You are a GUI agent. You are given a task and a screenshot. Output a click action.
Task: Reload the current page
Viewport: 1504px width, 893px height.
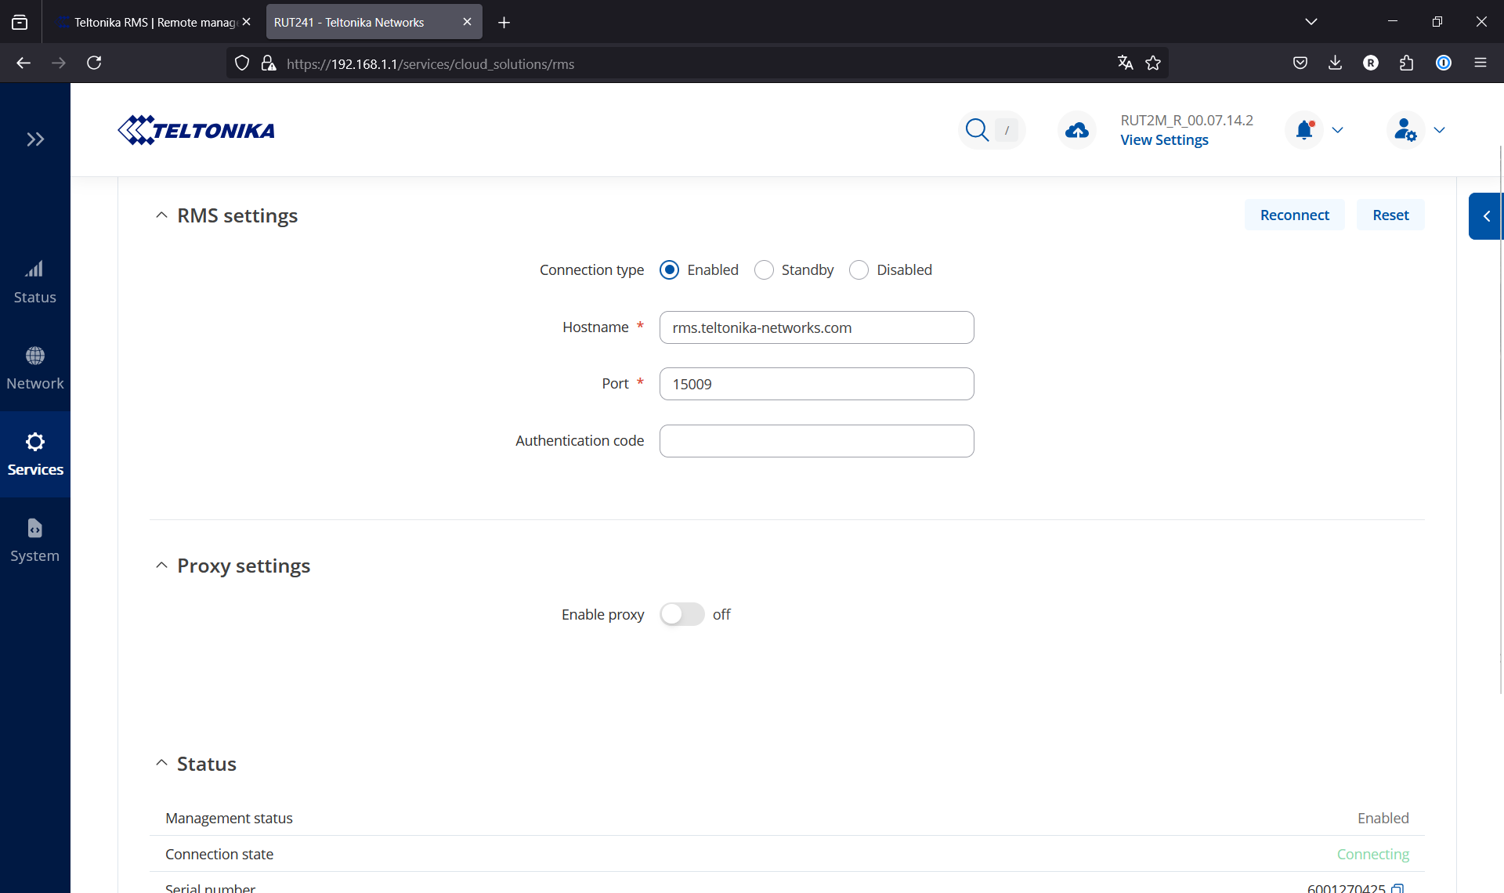pyautogui.click(x=94, y=63)
